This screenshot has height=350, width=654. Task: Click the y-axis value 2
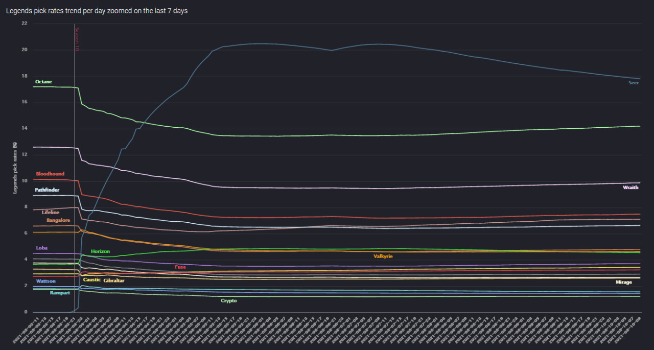pos(26,286)
